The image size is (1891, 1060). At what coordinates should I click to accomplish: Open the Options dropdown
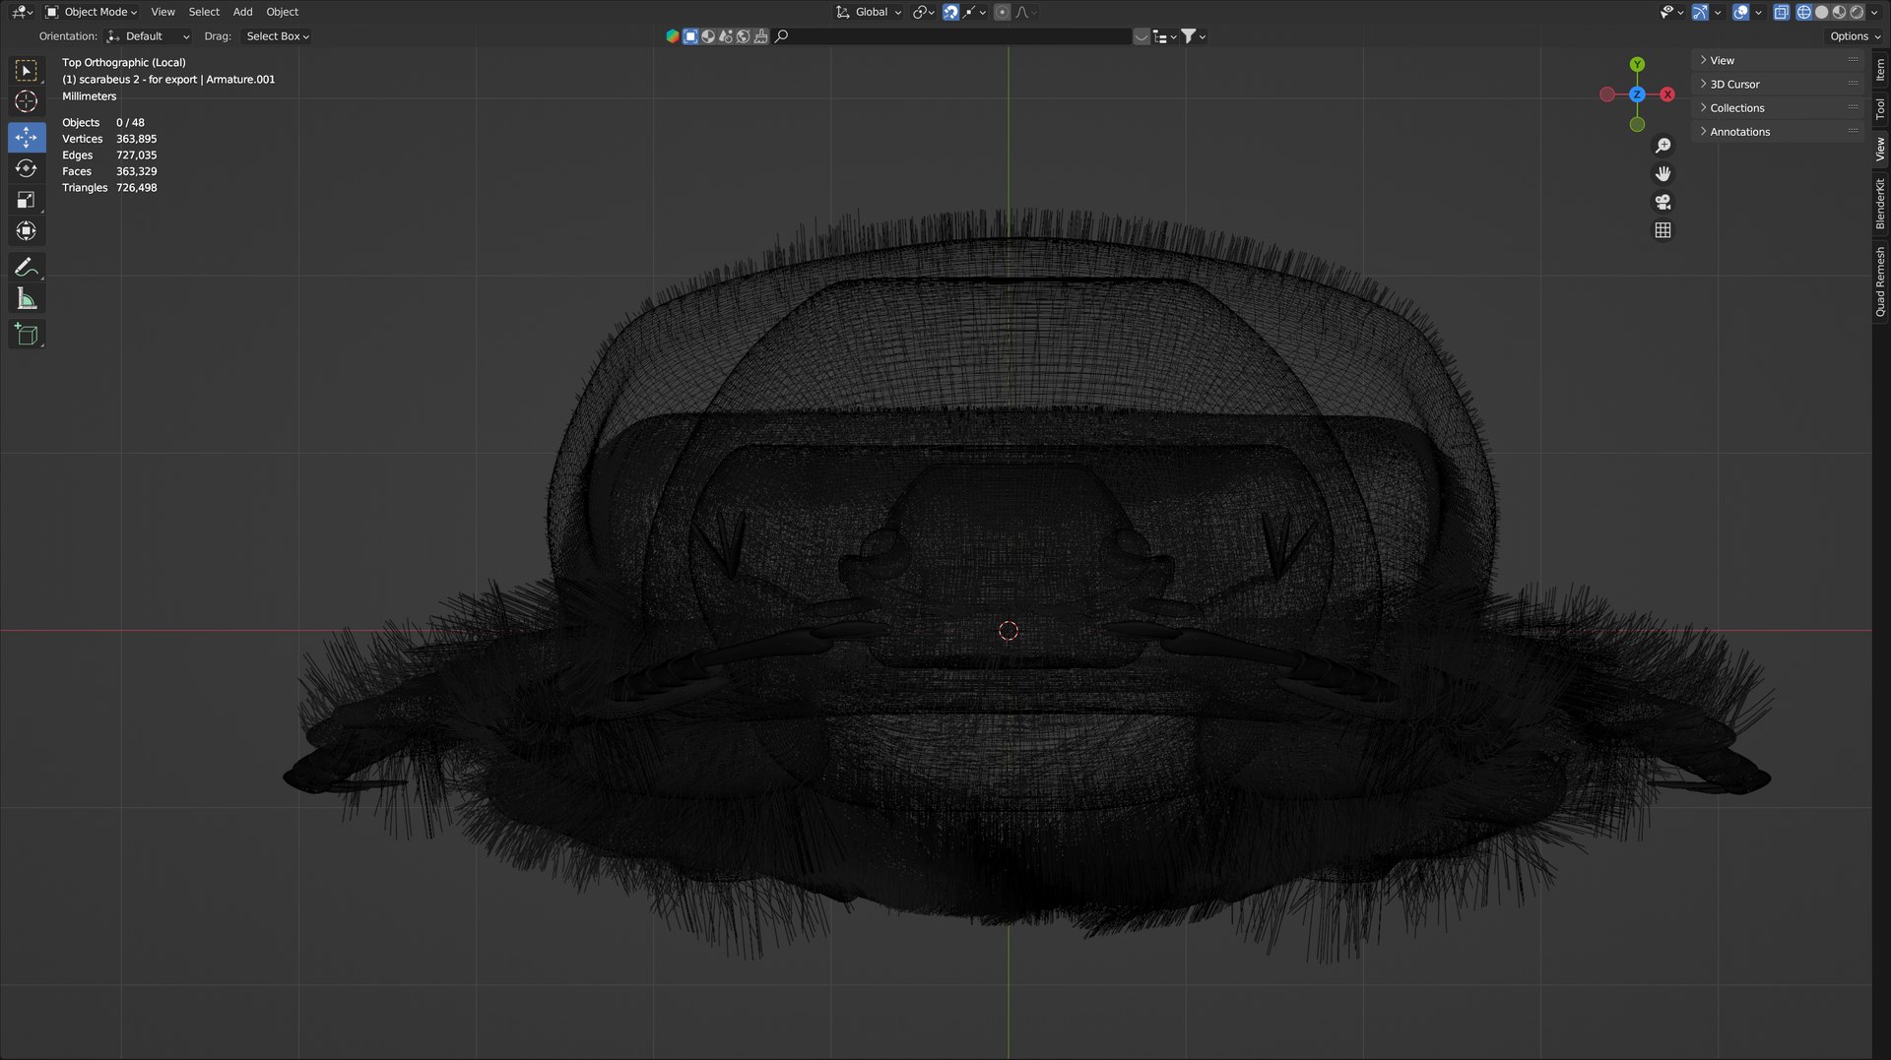[x=1855, y=36]
